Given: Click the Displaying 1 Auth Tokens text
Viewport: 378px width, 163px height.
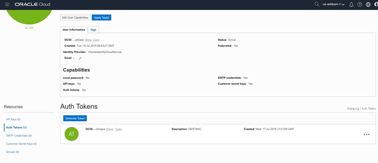Looking at the screenshot, I should point(361,109).
